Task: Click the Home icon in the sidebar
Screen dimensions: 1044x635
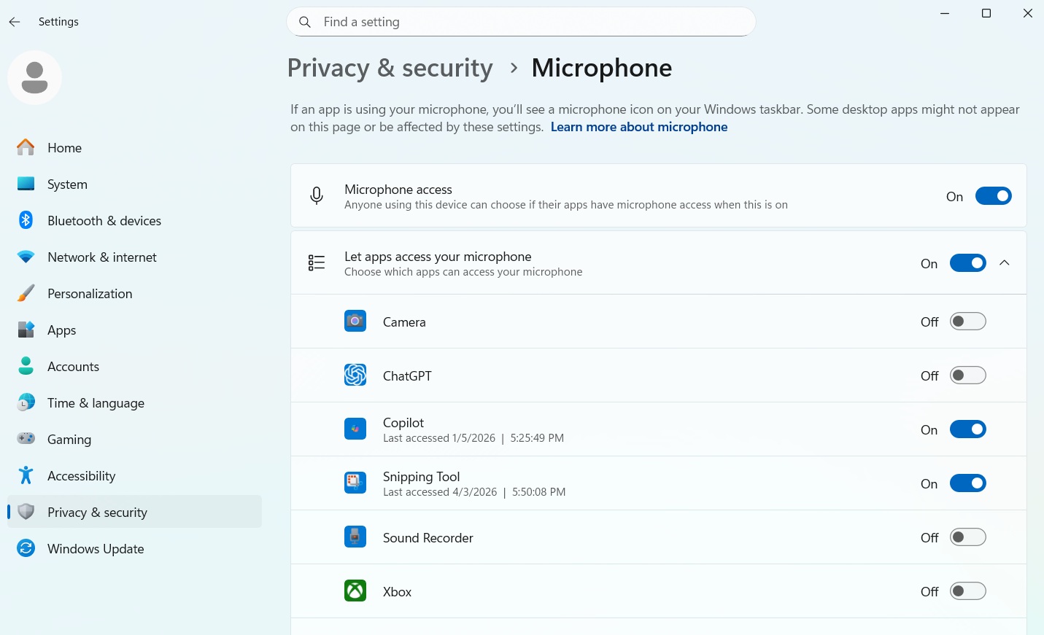Action: 26,147
